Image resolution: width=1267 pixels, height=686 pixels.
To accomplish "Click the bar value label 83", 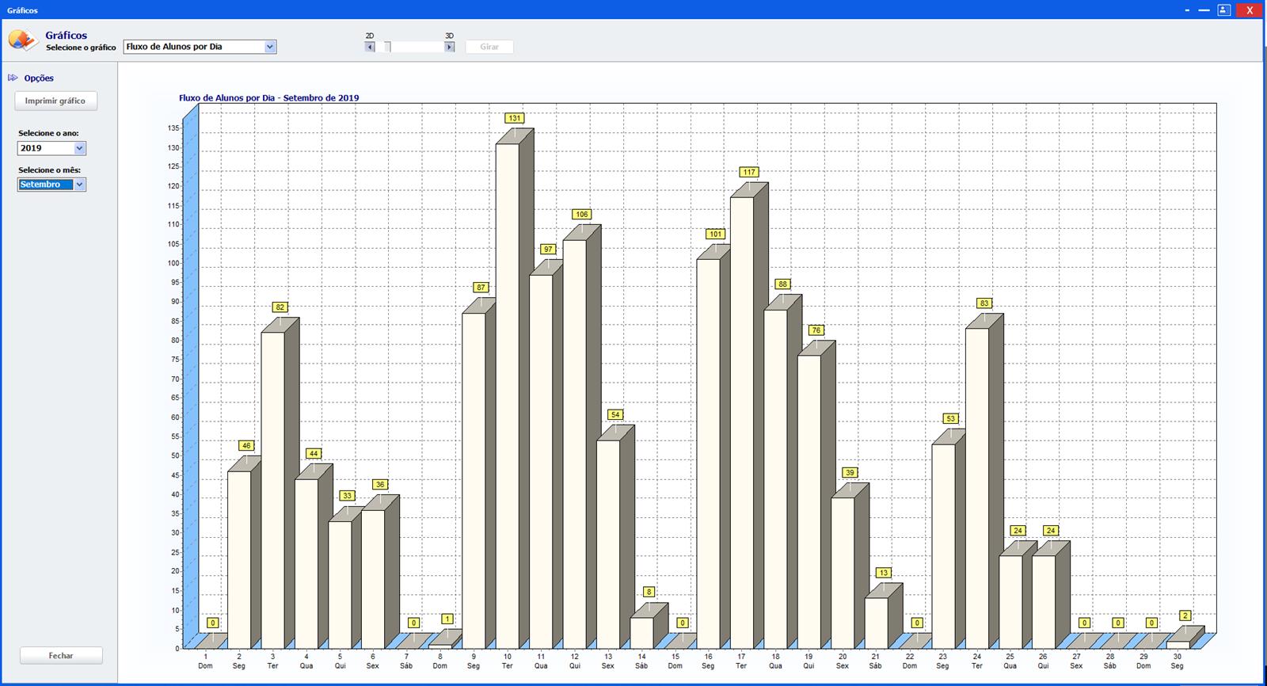I will (x=984, y=303).
